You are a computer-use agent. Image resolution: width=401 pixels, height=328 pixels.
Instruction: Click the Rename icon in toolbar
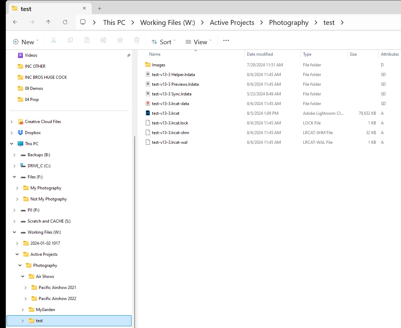click(103, 40)
